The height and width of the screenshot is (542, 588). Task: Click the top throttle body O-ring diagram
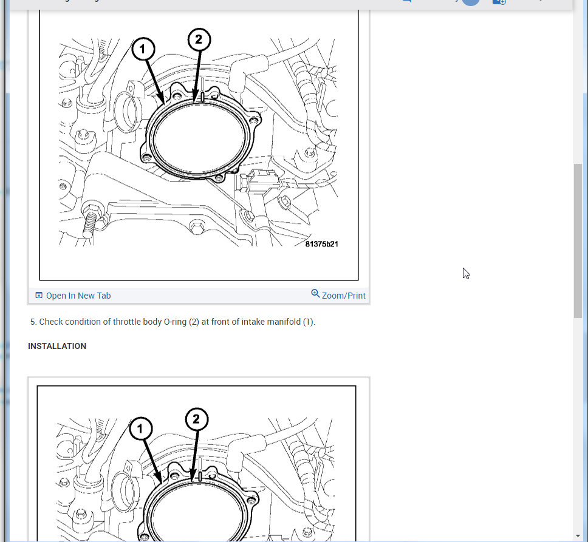point(199,145)
